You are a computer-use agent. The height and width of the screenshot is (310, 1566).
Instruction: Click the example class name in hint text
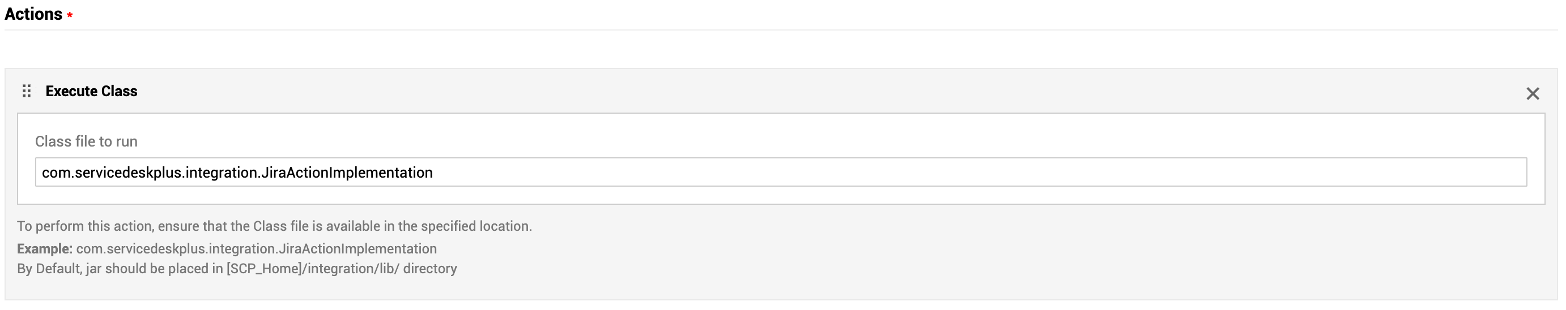[x=256, y=249]
